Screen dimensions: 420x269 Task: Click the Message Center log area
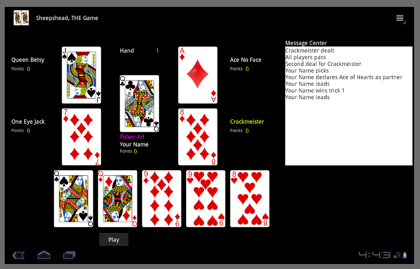point(349,106)
